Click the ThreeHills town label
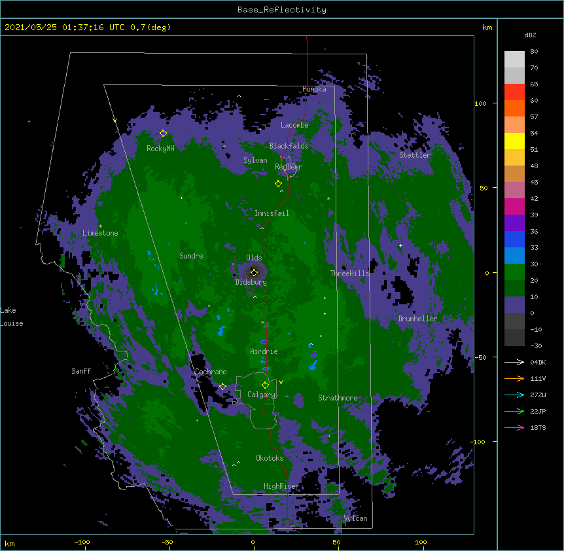564x551 pixels. (x=349, y=274)
